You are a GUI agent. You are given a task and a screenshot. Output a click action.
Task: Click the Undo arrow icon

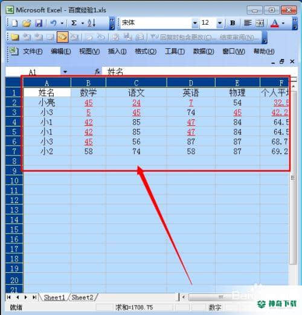coord(53,23)
